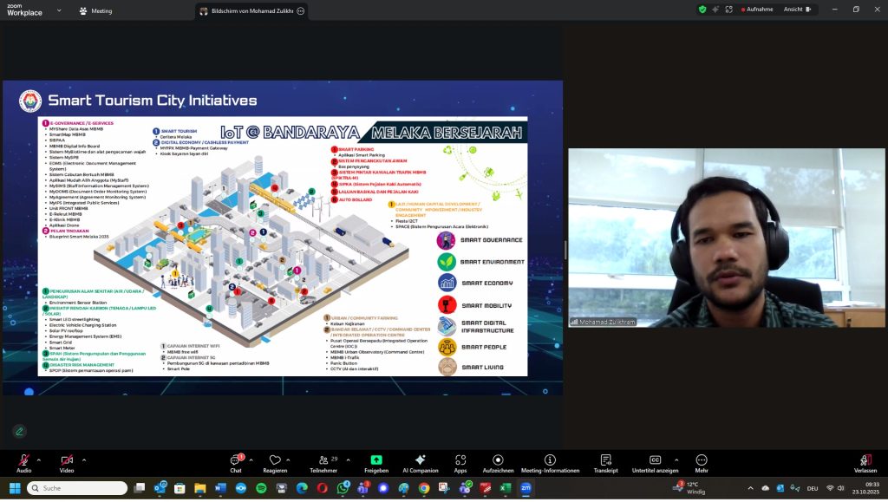Click the Windows taskbar search box
Screen dimensions: 888x502
[78, 488]
